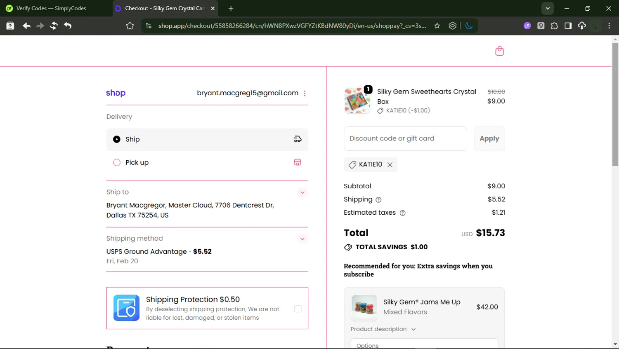Open the Options dropdown
Screen dimensions: 619x349
coord(424,344)
